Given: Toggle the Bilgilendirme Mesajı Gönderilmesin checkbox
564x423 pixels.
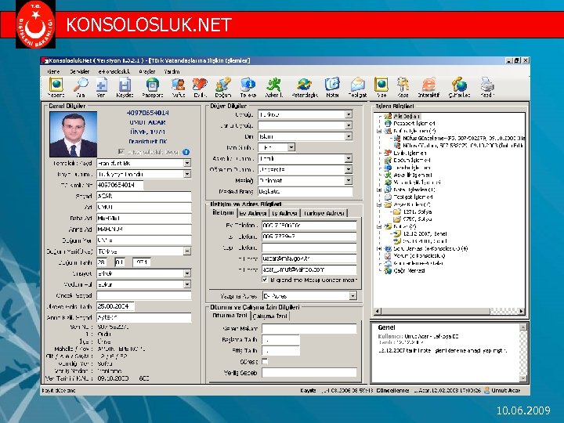Looking at the screenshot, I should point(265,280).
